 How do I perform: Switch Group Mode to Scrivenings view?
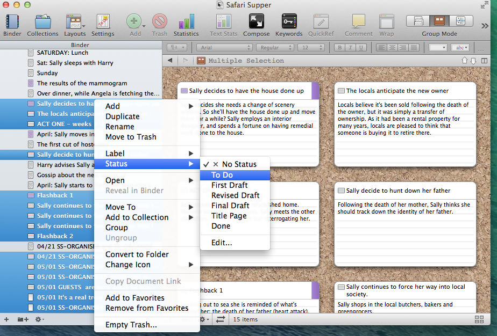tap(418, 21)
